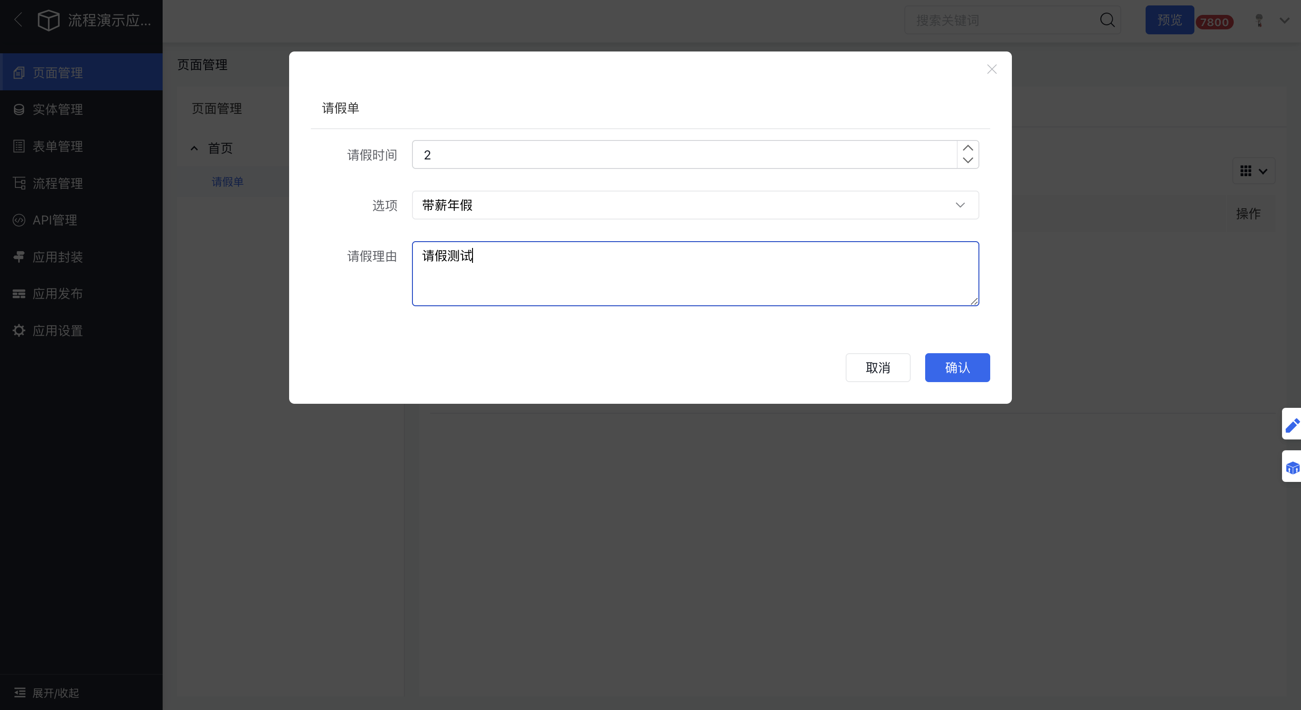1301x710 pixels.
Task: Collapse the 首页 tree node
Action: (194, 148)
